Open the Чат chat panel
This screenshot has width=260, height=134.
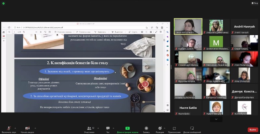point(108,129)
